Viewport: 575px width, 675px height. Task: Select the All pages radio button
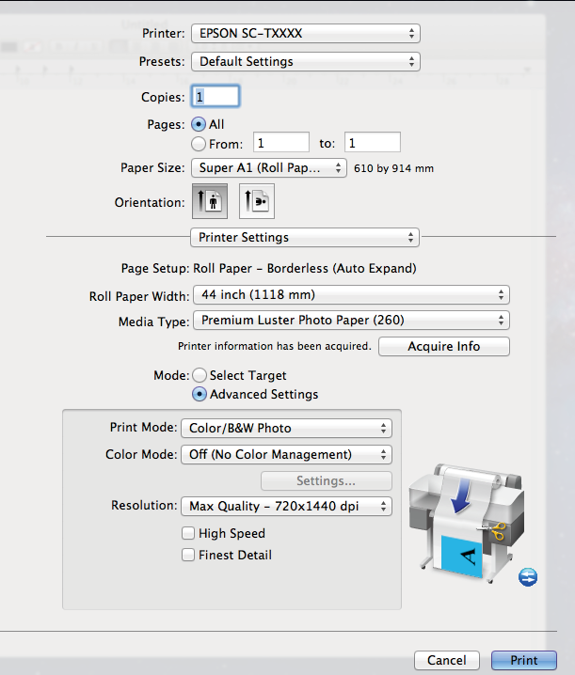coord(199,124)
